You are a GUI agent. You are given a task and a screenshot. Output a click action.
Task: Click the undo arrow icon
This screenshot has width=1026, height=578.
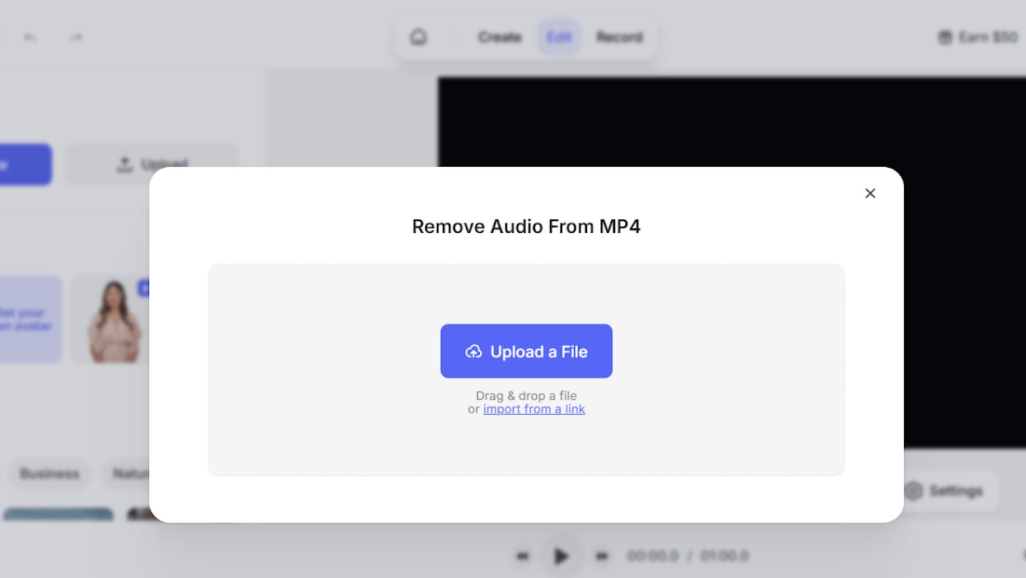pos(30,38)
